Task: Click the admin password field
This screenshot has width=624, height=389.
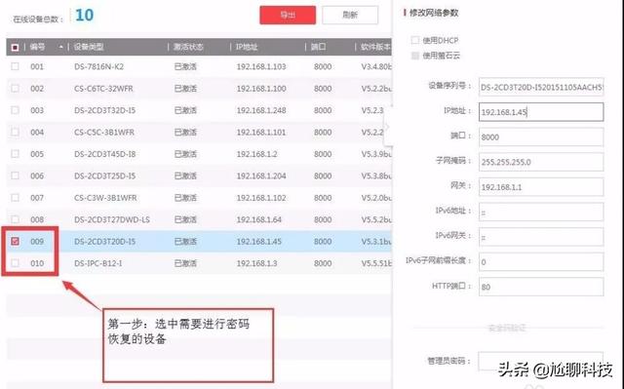Action: click(541, 361)
